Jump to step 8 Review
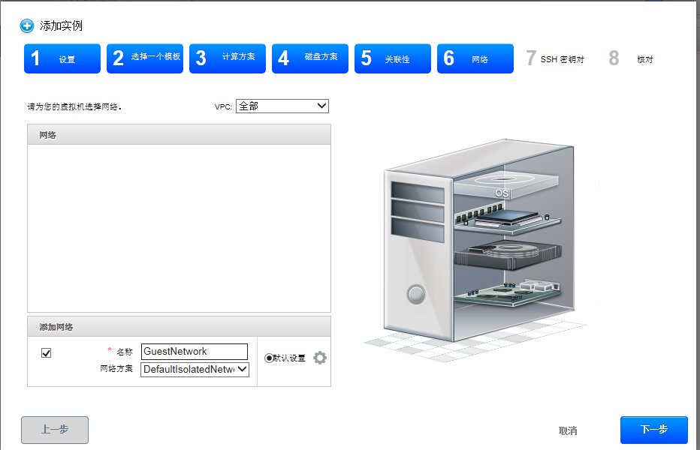 tap(631, 58)
